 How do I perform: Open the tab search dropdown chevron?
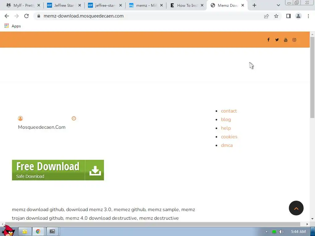(x=278, y=6)
